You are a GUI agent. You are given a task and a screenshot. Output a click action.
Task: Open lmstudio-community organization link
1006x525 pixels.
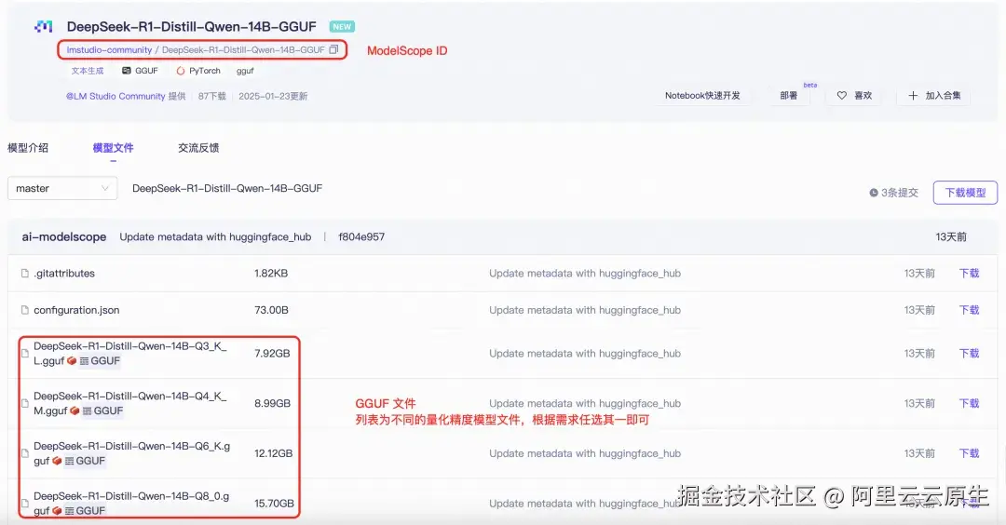click(109, 50)
